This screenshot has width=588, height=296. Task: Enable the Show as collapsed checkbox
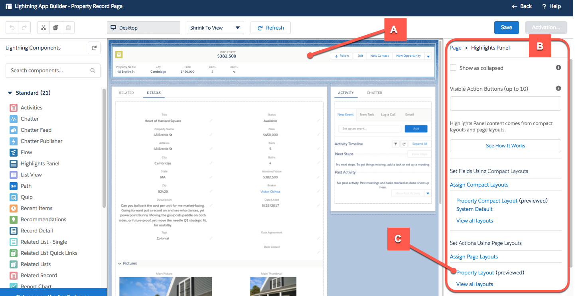(x=453, y=68)
